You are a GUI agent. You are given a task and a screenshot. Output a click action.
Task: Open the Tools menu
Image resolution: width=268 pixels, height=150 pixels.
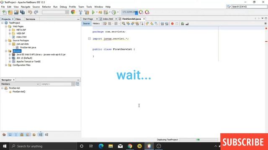[x=89, y=7]
